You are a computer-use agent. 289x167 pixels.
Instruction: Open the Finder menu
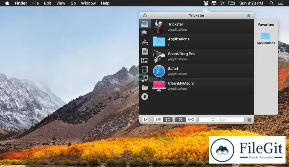click(x=21, y=3)
